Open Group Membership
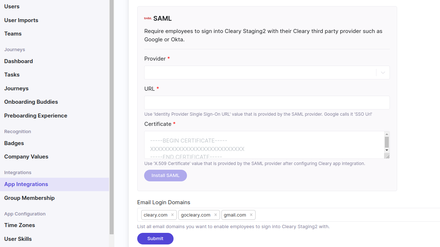440x247 pixels. (29, 198)
